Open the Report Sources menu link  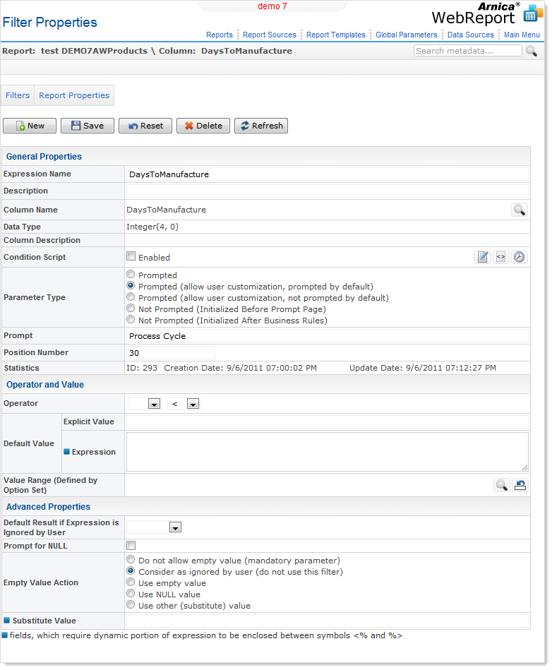pyautogui.click(x=270, y=35)
